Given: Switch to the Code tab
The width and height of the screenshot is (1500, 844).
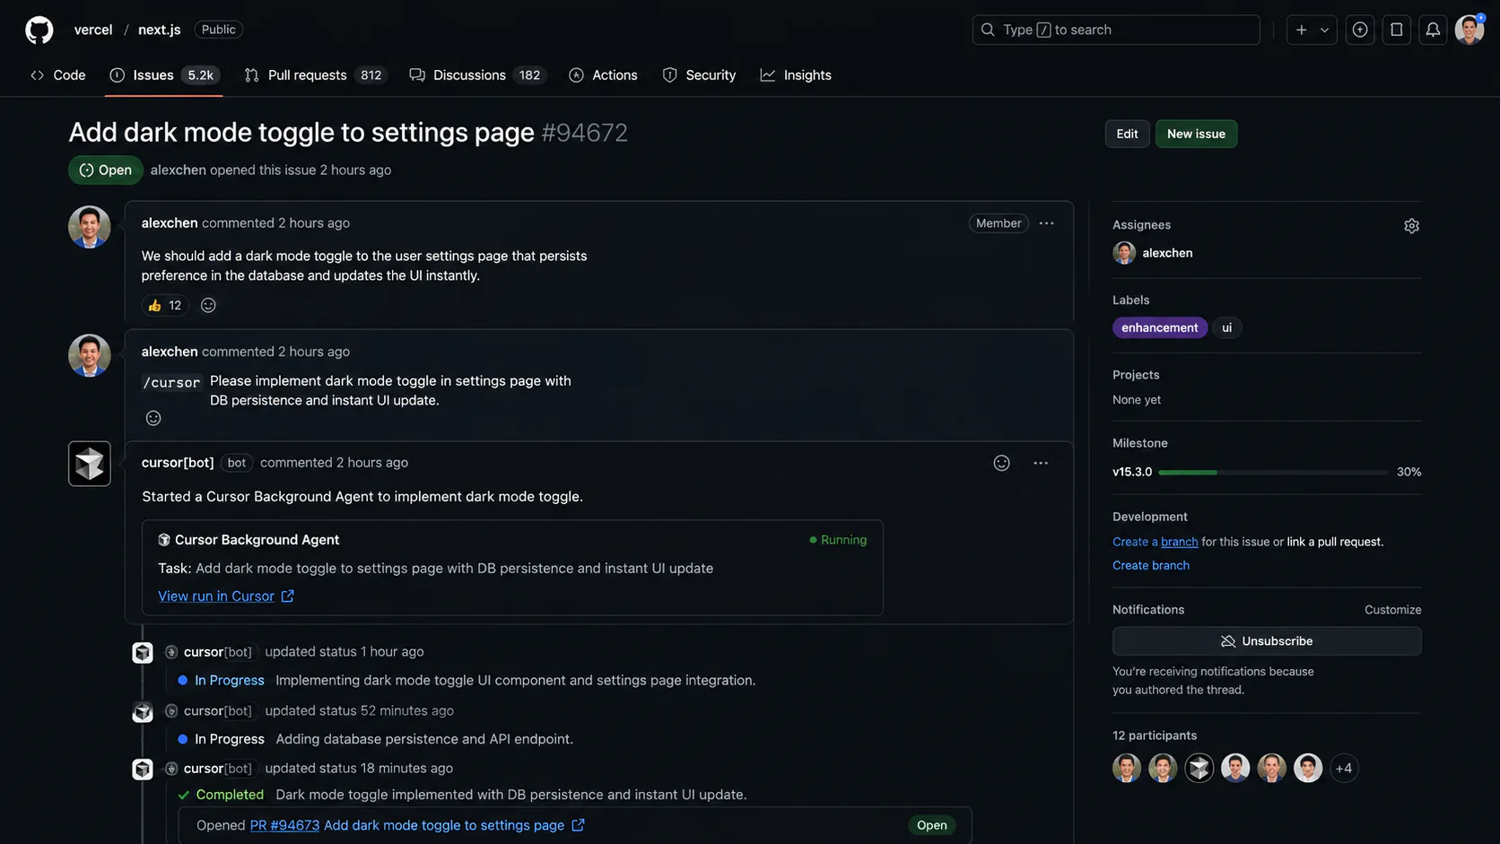Looking at the screenshot, I should [x=58, y=75].
